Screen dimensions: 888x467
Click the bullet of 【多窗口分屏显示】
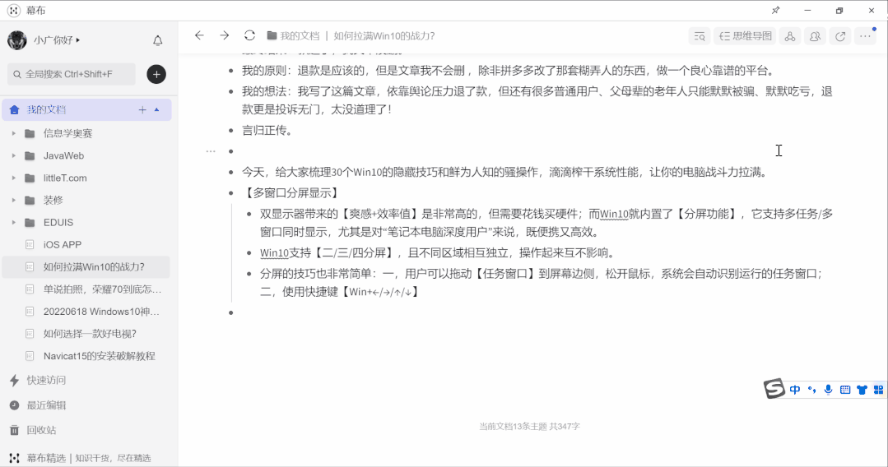tap(231, 193)
